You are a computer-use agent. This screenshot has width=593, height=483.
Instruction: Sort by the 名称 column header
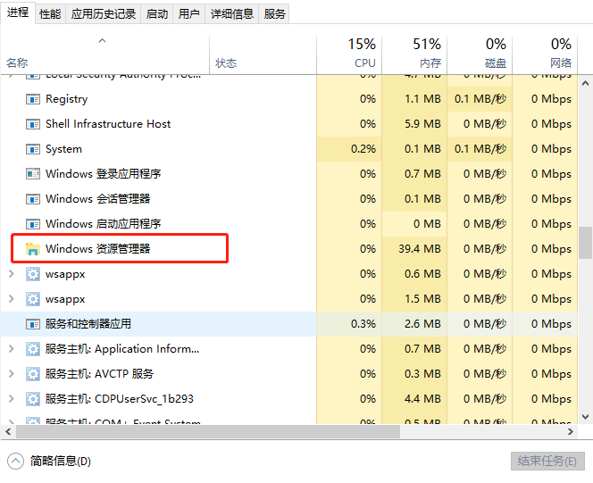click(104, 55)
